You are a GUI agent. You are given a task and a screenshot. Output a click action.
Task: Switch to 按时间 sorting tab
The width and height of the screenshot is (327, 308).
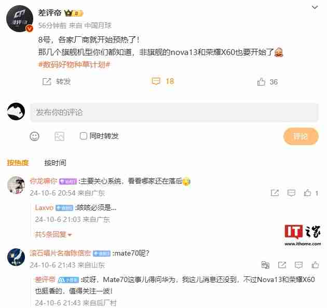(x=55, y=163)
